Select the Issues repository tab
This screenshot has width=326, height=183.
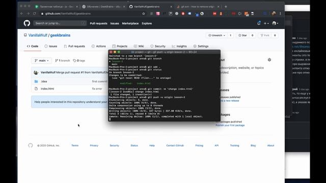tap(51, 46)
